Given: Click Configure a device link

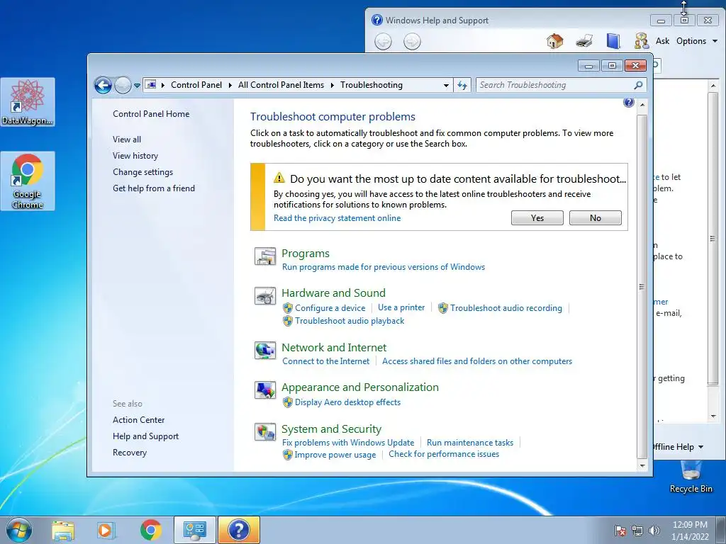Looking at the screenshot, I should coord(330,308).
